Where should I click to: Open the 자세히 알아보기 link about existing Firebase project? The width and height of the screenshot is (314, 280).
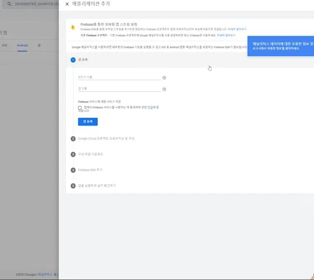click(226, 35)
